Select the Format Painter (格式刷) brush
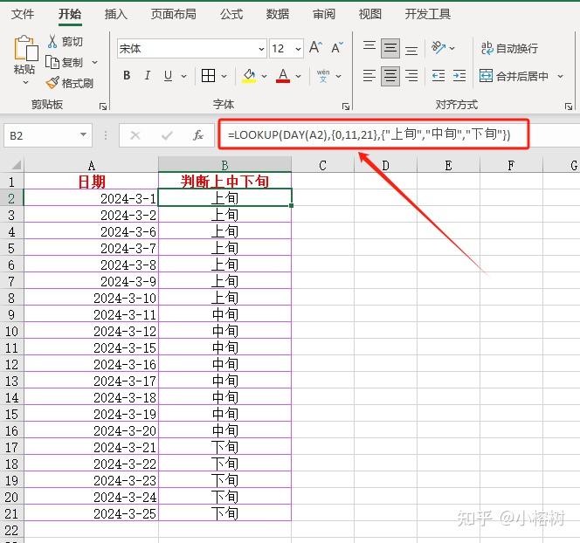 (52, 83)
